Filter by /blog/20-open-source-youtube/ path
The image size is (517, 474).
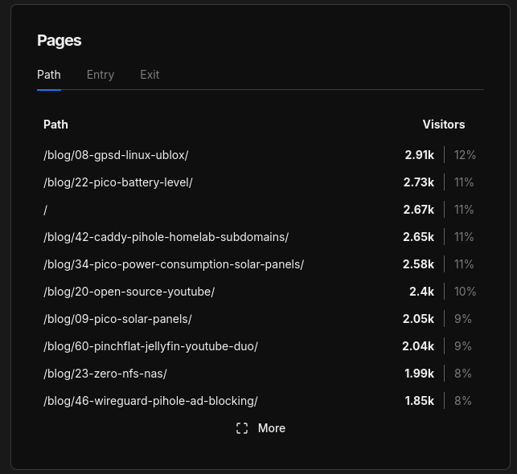129,292
